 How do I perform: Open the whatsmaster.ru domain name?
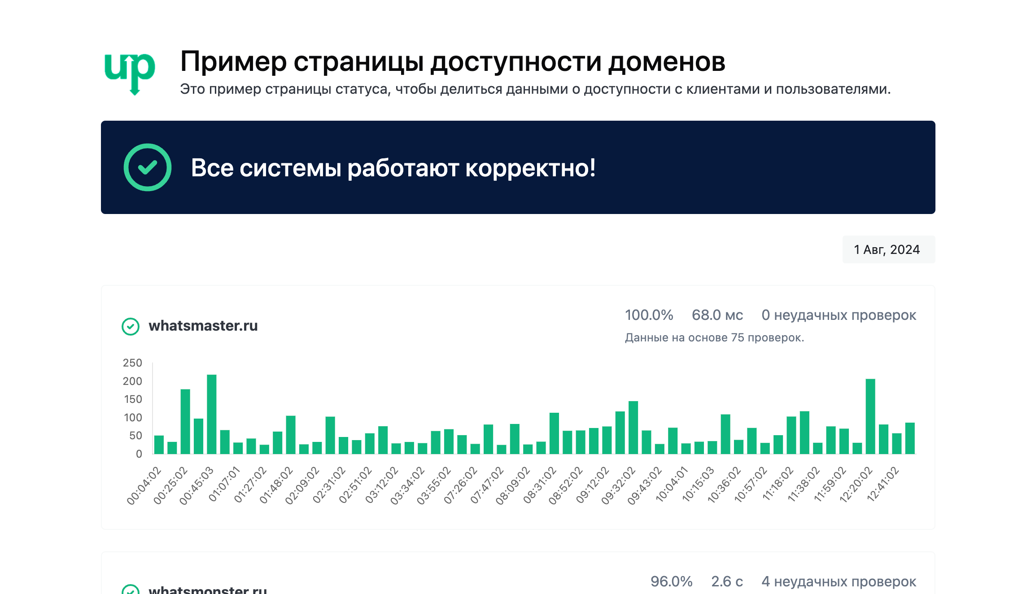pyautogui.click(x=203, y=326)
